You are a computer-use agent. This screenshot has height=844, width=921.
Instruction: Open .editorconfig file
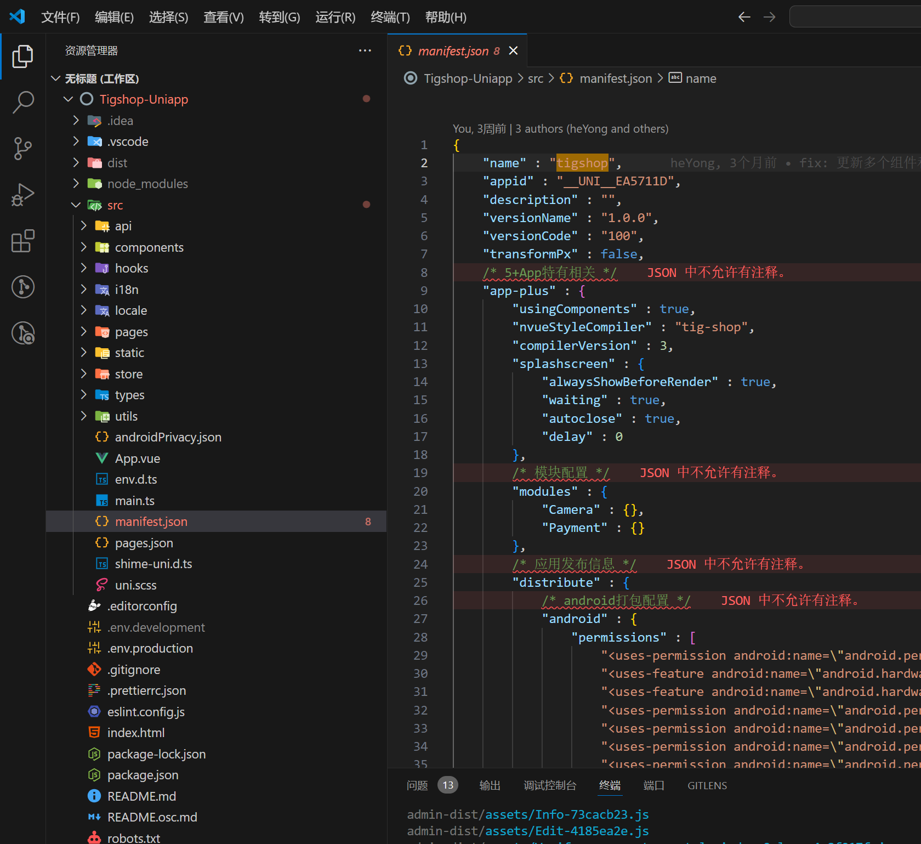pos(216,606)
